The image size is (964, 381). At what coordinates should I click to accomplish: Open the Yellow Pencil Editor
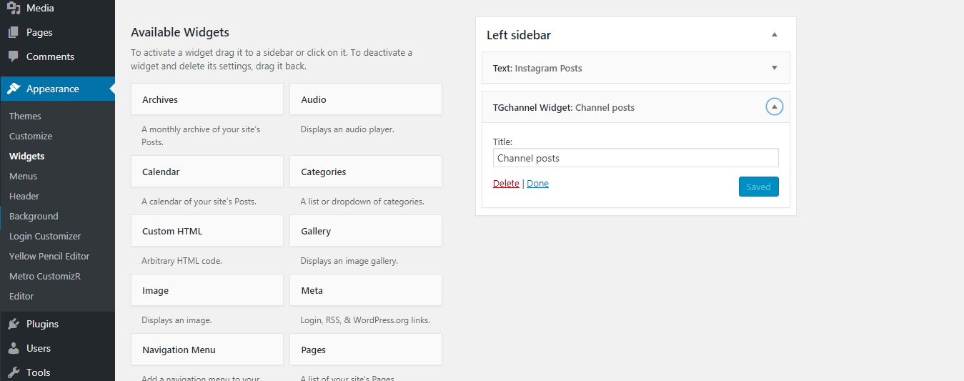(49, 256)
